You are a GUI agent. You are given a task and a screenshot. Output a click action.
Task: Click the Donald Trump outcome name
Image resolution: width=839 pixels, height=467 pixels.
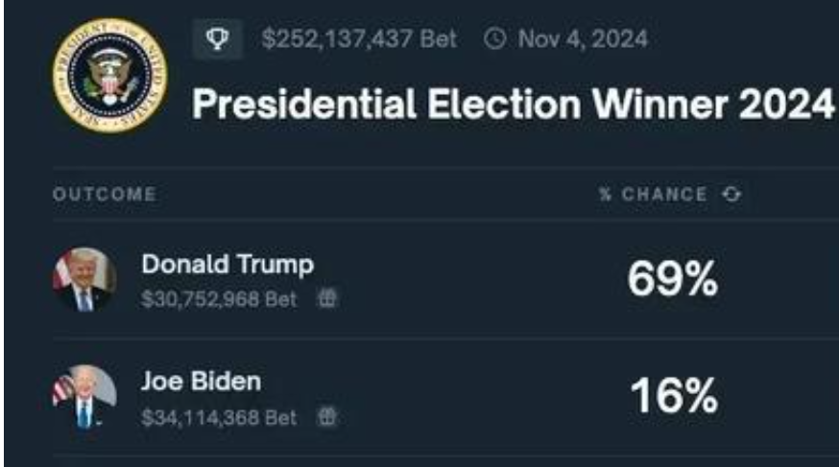click(x=228, y=264)
